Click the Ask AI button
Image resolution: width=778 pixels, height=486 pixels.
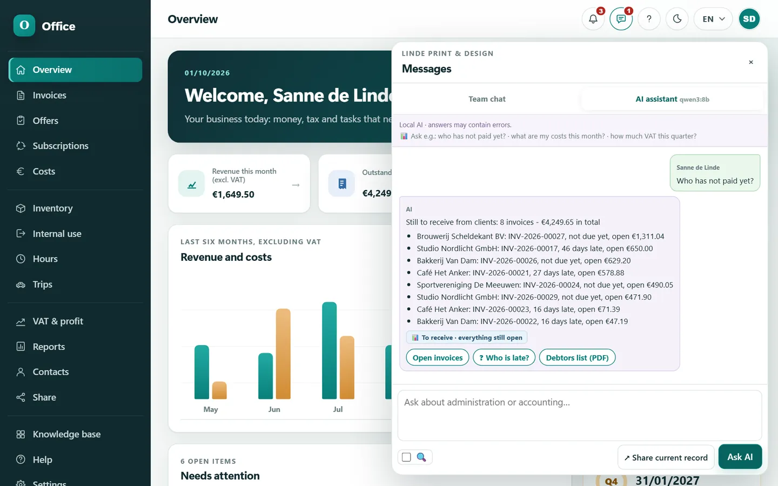click(x=740, y=457)
